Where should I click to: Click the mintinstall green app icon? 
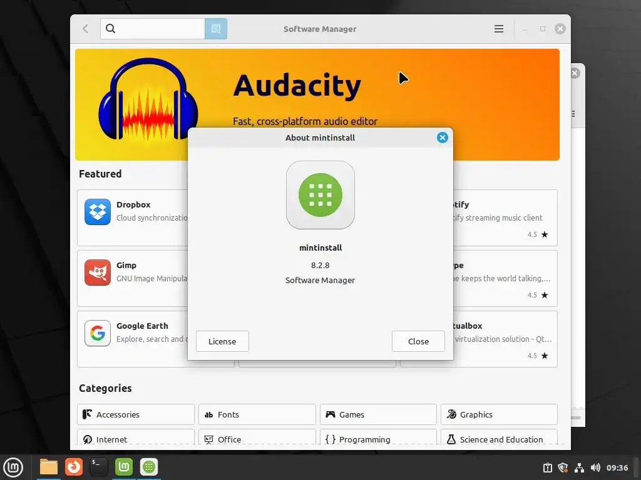tap(320, 195)
